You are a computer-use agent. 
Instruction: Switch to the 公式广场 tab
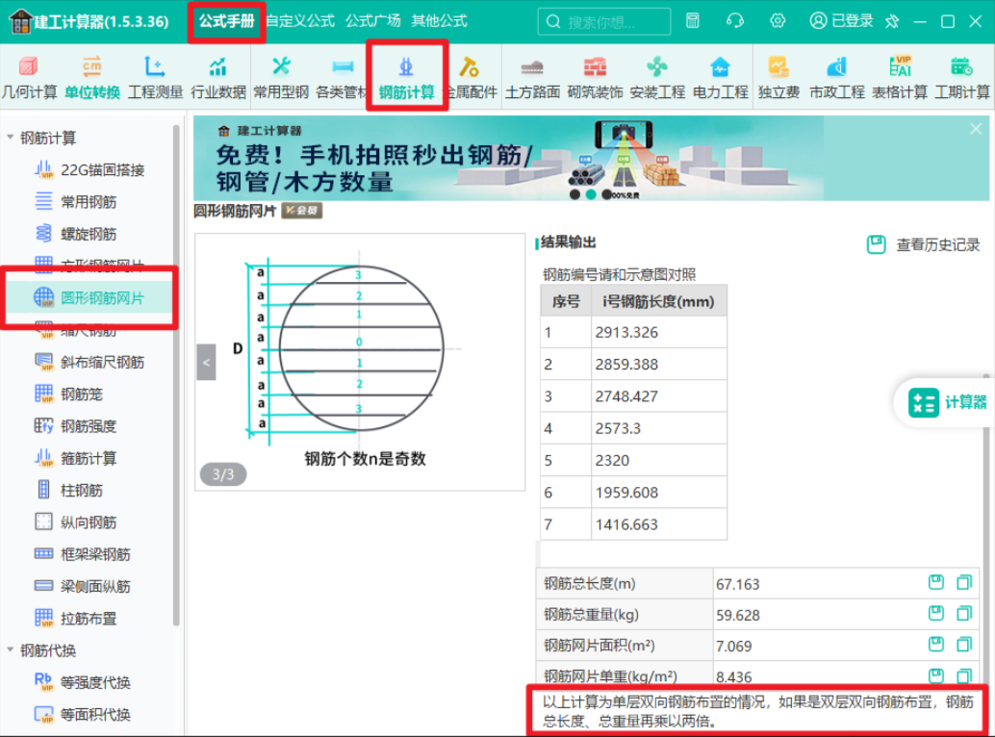(x=373, y=21)
